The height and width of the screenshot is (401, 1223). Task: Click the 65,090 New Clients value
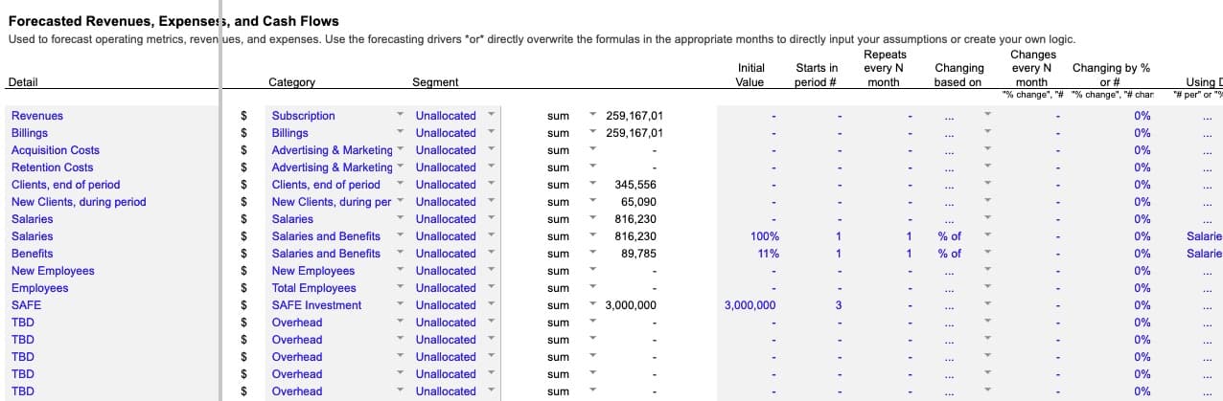(x=638, y=202)
